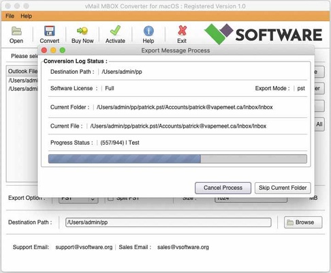Click the main Destination Path input field
Screen dimensions: 331x273
point(168,222)
